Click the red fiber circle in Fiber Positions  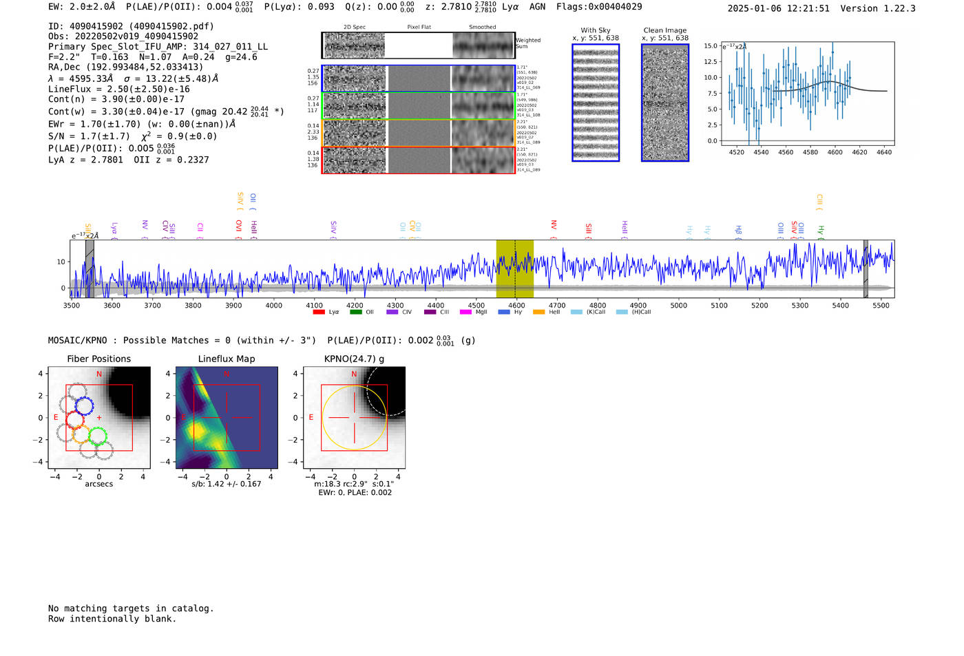click(74, 419)
